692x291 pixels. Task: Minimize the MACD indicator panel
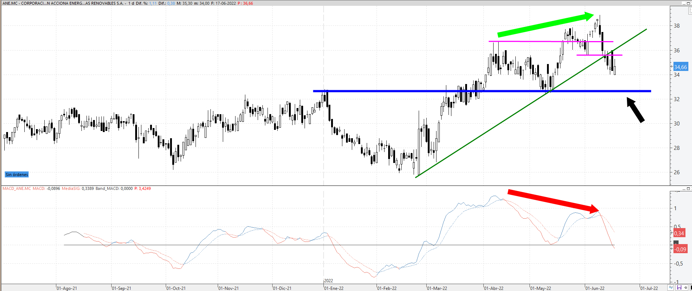[x=683, y=188]
